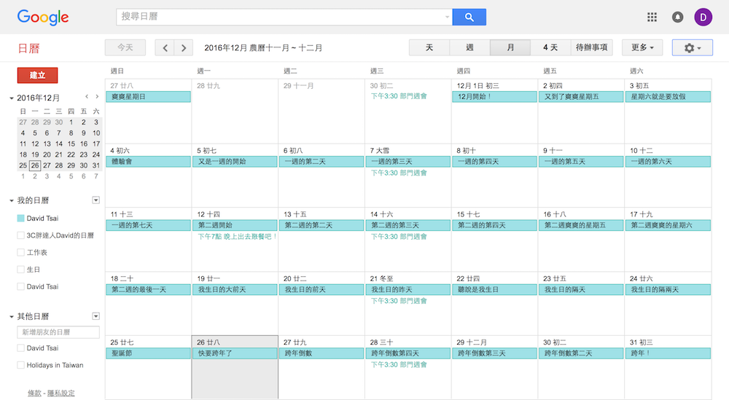729x400 pixels.
Task: Open the 我的日曆 options dropdown arrow
Action: click(x=95, y=200)
